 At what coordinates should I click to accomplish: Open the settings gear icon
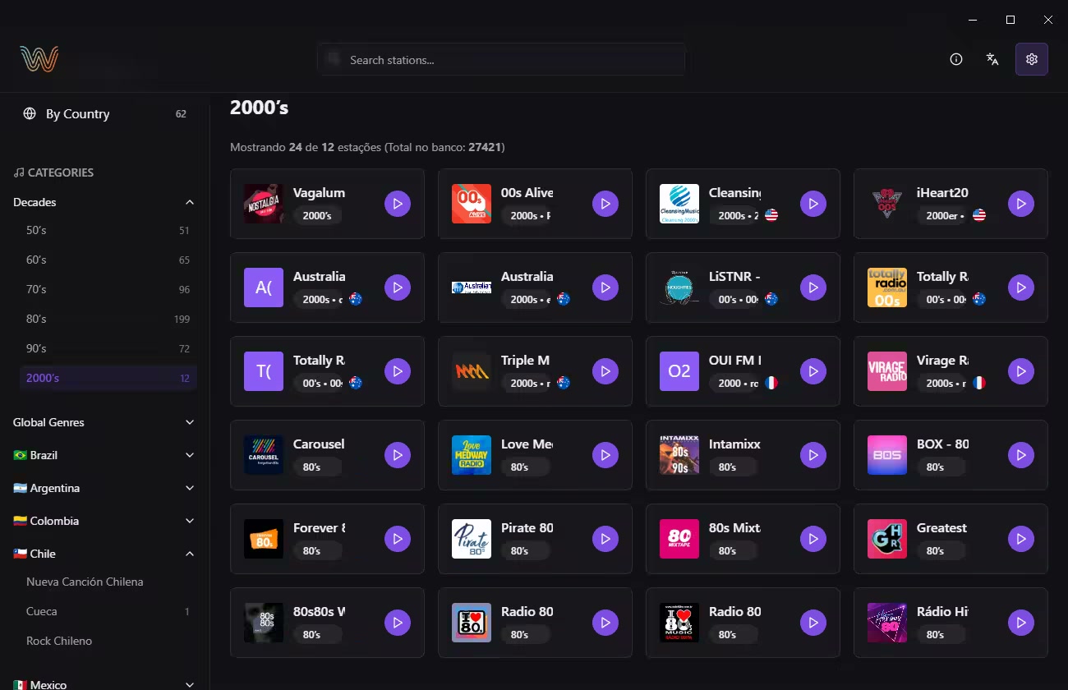[x=1032, y=59]
